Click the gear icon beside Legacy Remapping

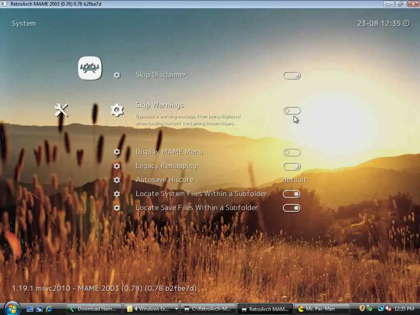pyautogui.click(x=117, y=166)
